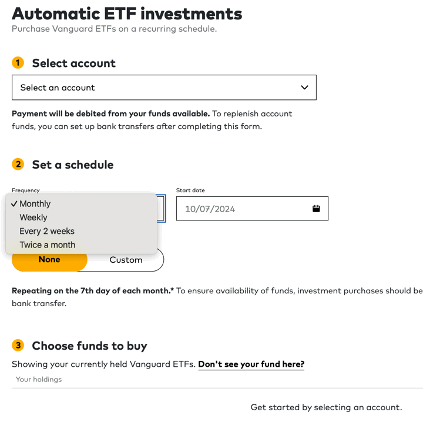Click the 'Choose funds to buy' heading
Image resolution: width=423 pixels, height=422 pixels.
click(89, 346)
